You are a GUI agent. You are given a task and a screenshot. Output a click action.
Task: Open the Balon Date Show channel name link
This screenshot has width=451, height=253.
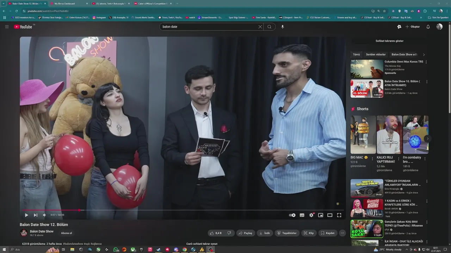pyautogui.click(x=42, y=231)
